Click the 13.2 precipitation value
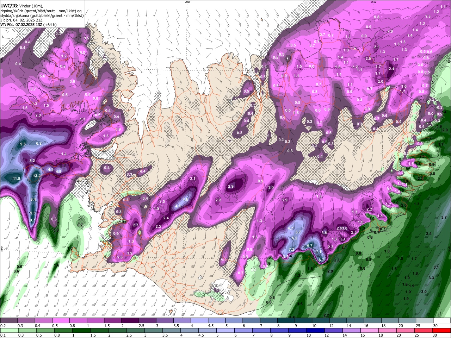Viewport: 451px width, 338px height. (37, 175)
